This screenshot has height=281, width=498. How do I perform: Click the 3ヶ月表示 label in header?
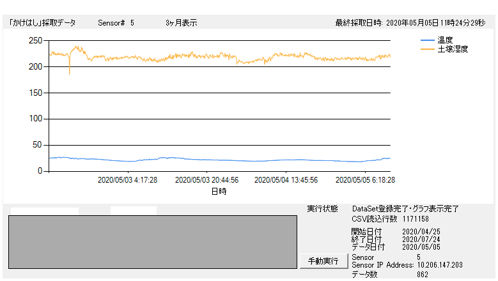pos(181,23)
